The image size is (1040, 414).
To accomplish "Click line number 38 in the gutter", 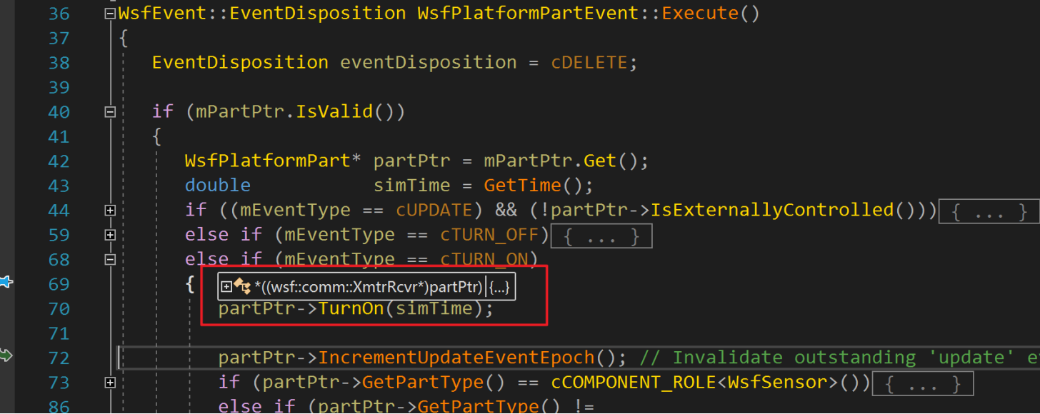I will (x=59, y=63).
